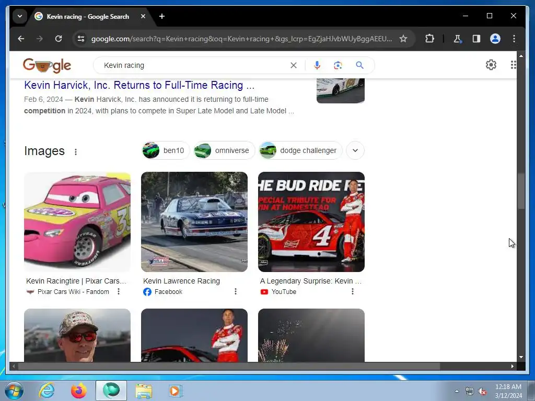Open Kevin Lawrence Racing caption link
The height and width of the screenshot is (401, 535).
181,281
